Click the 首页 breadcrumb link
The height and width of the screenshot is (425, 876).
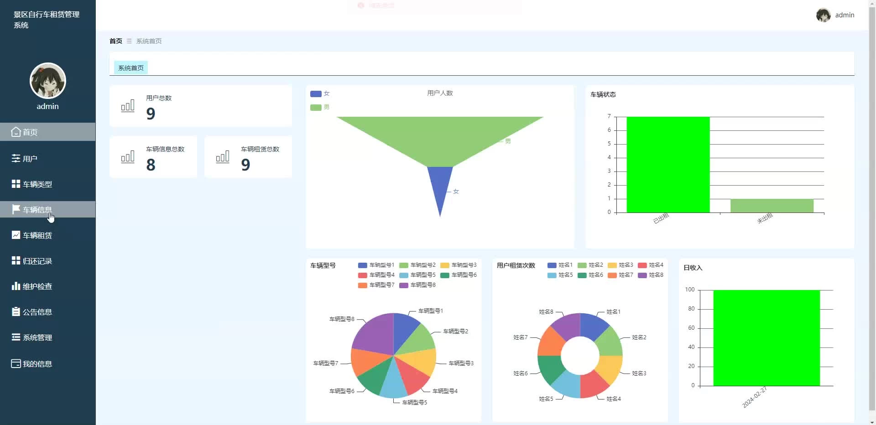click(116, 41)
